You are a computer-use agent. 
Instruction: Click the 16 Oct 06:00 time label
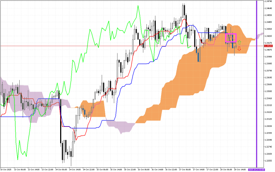(144, 170)
